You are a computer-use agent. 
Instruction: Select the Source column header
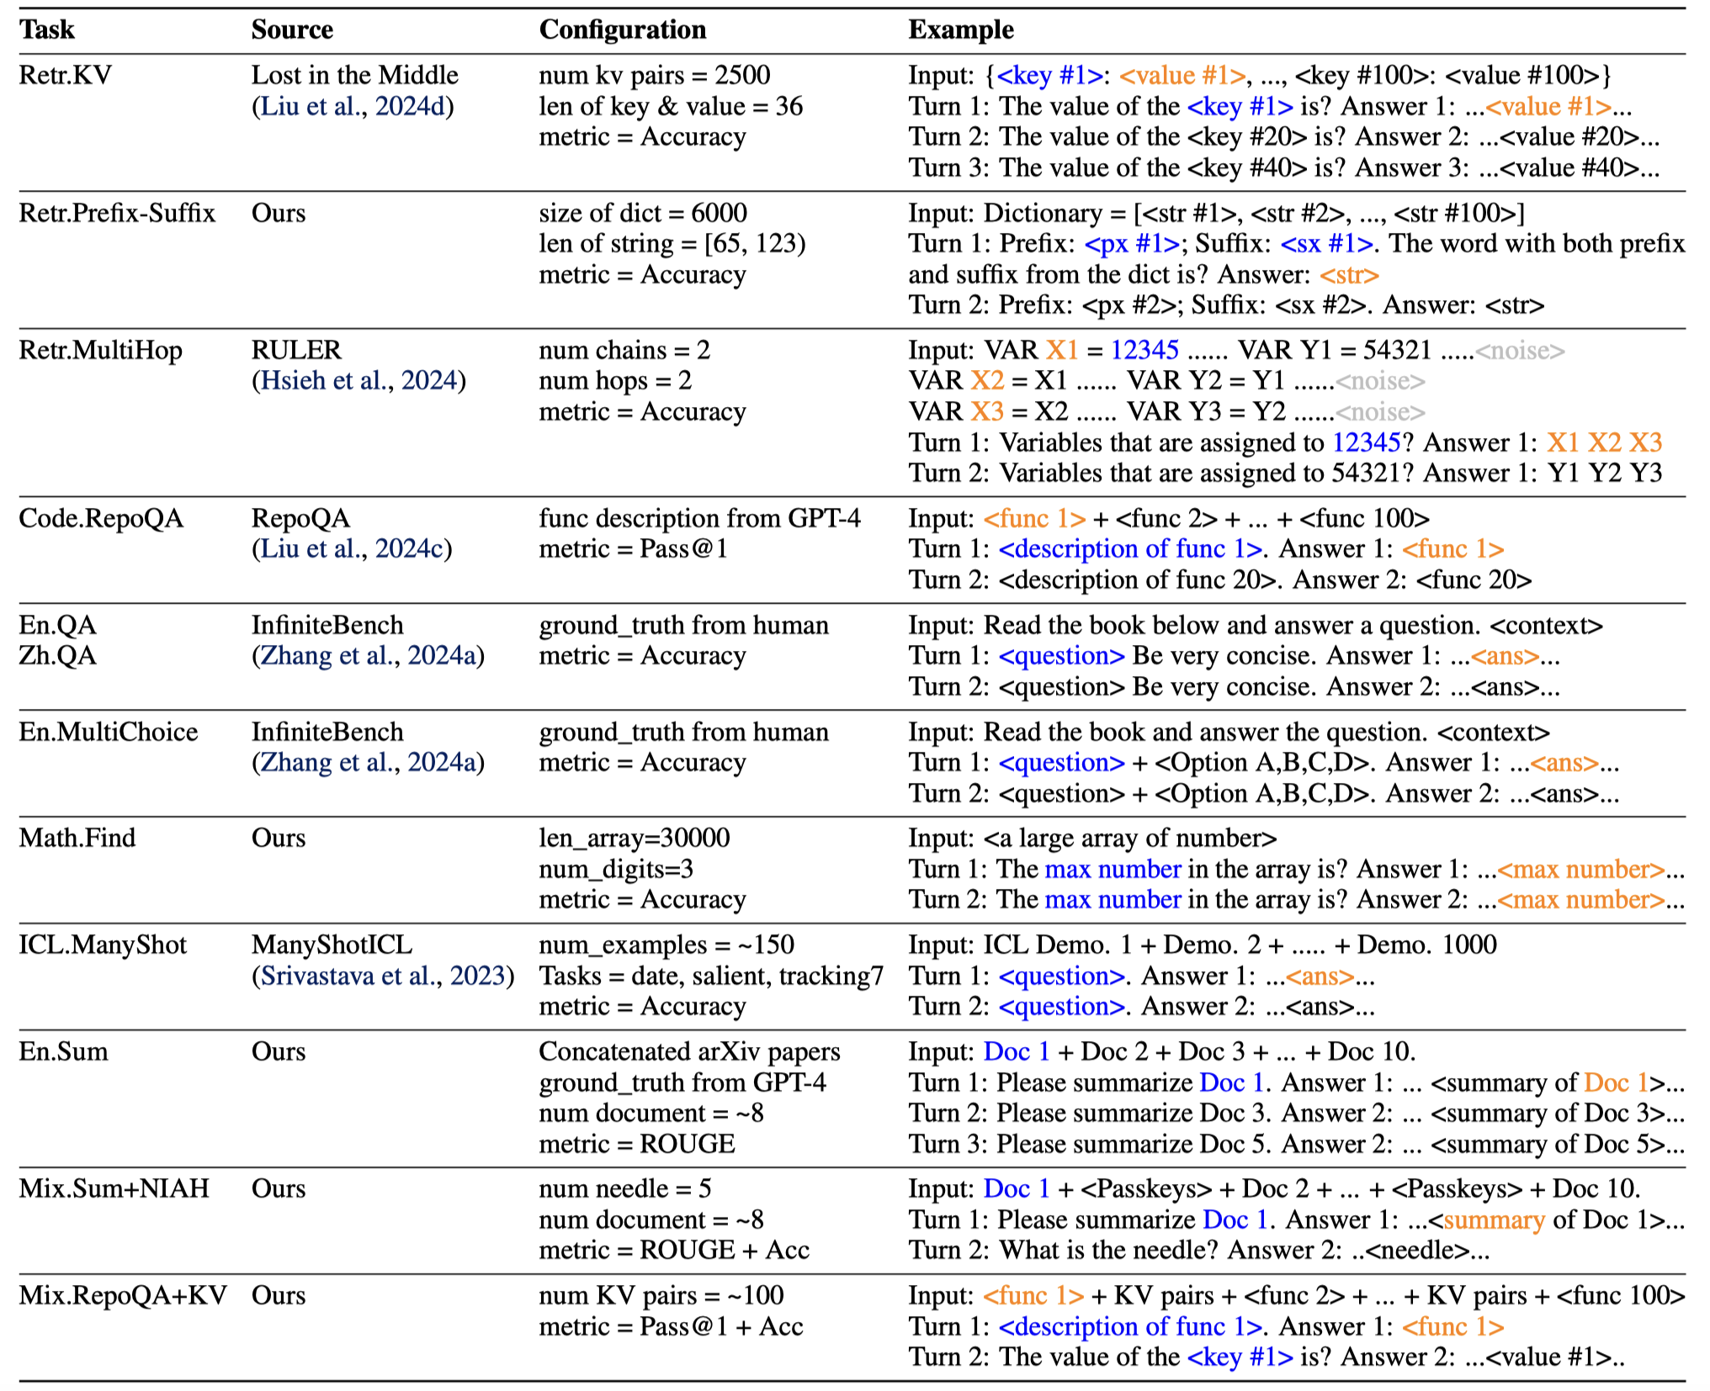(292, 30)
